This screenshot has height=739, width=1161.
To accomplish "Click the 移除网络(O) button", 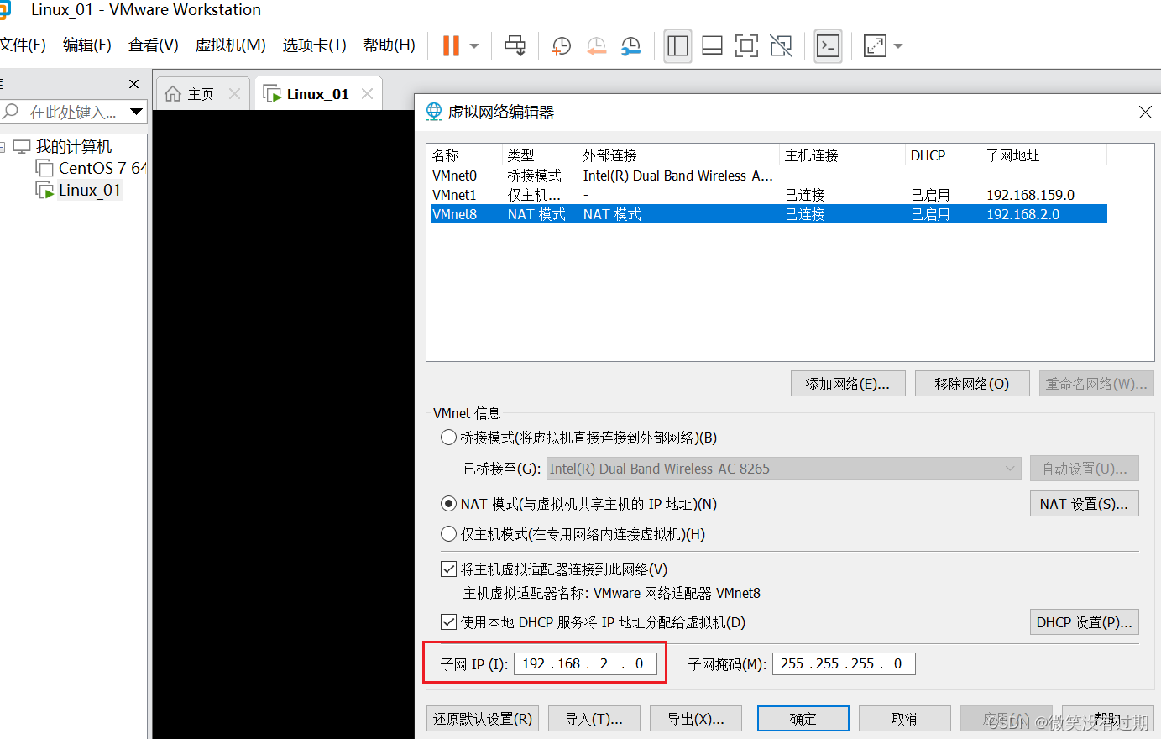I will (x=972, y=384).
